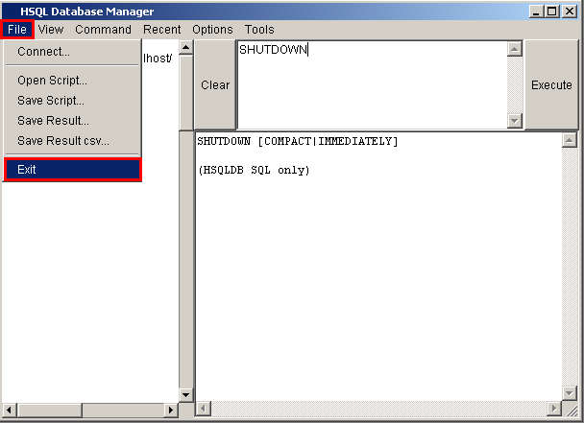Select Save Script... menu entry
This screenshot has height=423, width=584.
click(x=51, y=100)
